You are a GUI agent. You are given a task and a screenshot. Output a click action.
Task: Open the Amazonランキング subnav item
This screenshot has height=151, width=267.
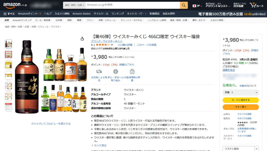[x=22, y=20]
